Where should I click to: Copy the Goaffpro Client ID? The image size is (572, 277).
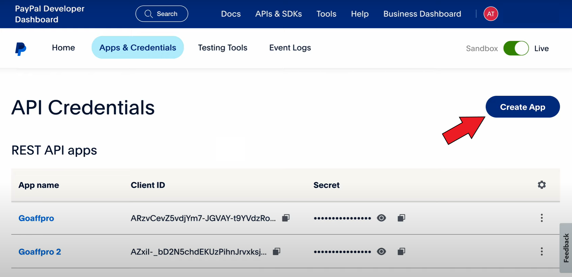[x=286, y=218]
